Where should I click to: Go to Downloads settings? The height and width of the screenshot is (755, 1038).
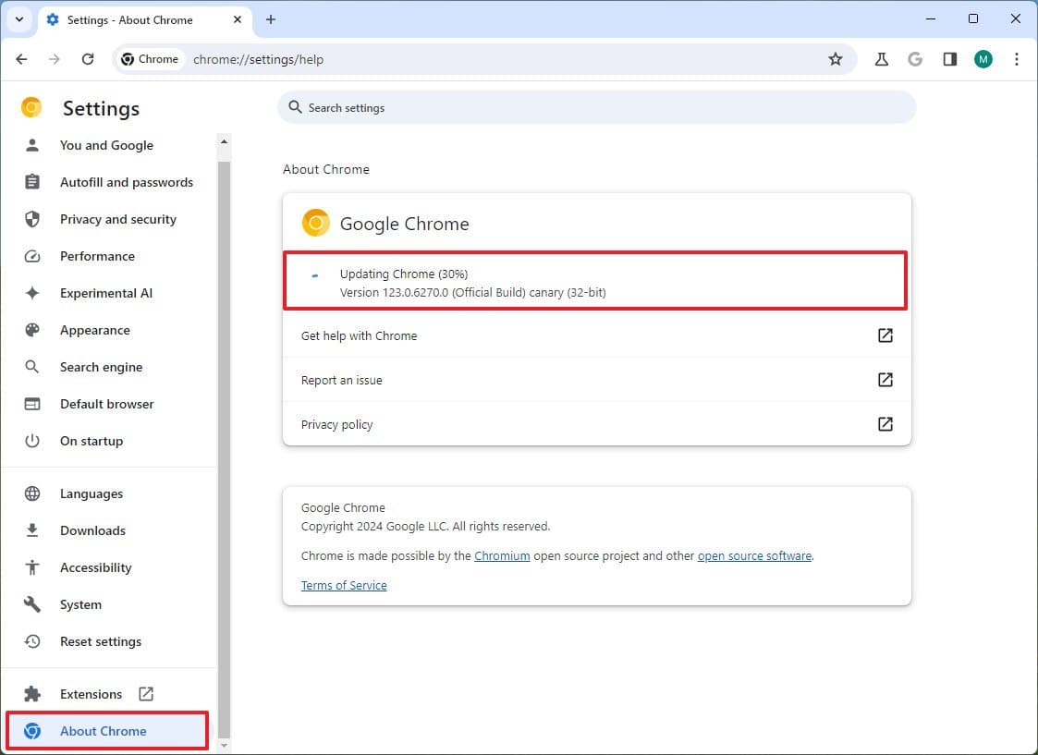click(92, 530)
